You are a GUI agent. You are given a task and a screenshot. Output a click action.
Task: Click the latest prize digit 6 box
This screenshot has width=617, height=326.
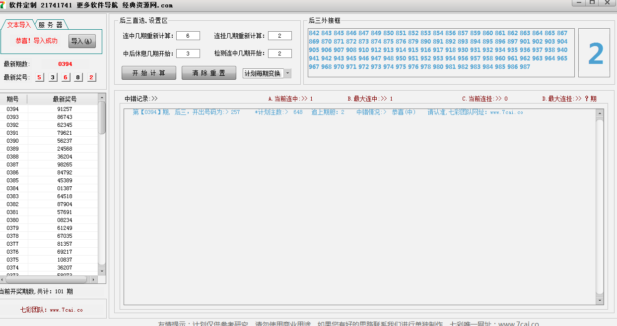click(65, 77)
